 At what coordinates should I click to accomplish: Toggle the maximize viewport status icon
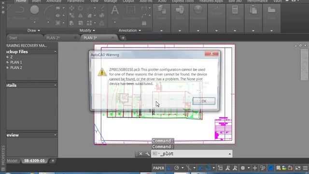point(220,168)
